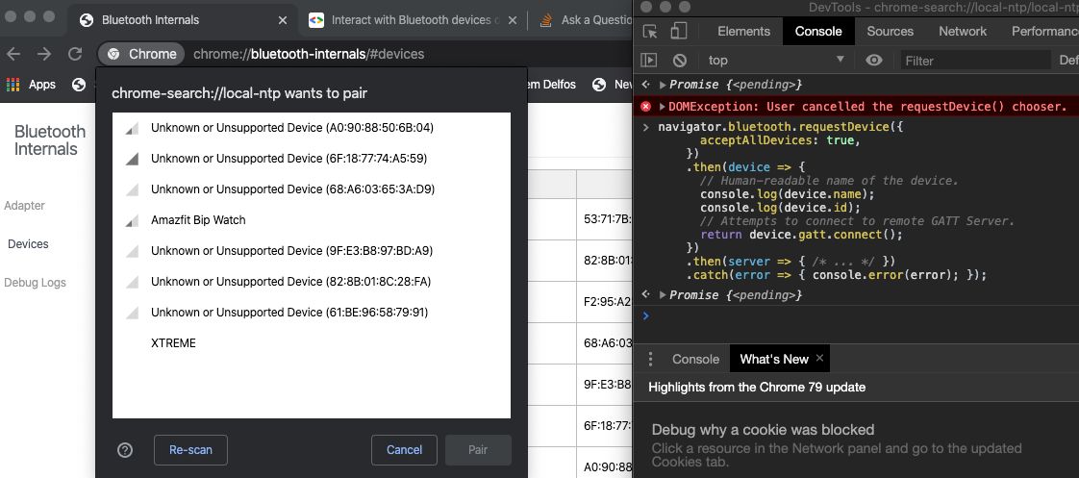Click the Debug why a cookie was blocked heading
Screen dimensions: 1079x478
pos(763,430)
